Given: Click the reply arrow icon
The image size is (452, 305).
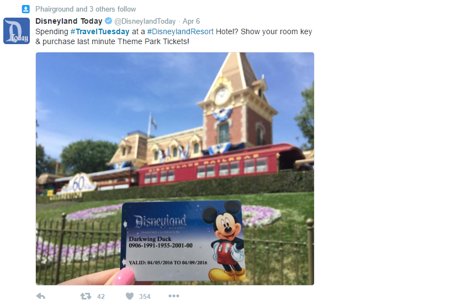Looking at the screenshot, I should coord(41,296).
